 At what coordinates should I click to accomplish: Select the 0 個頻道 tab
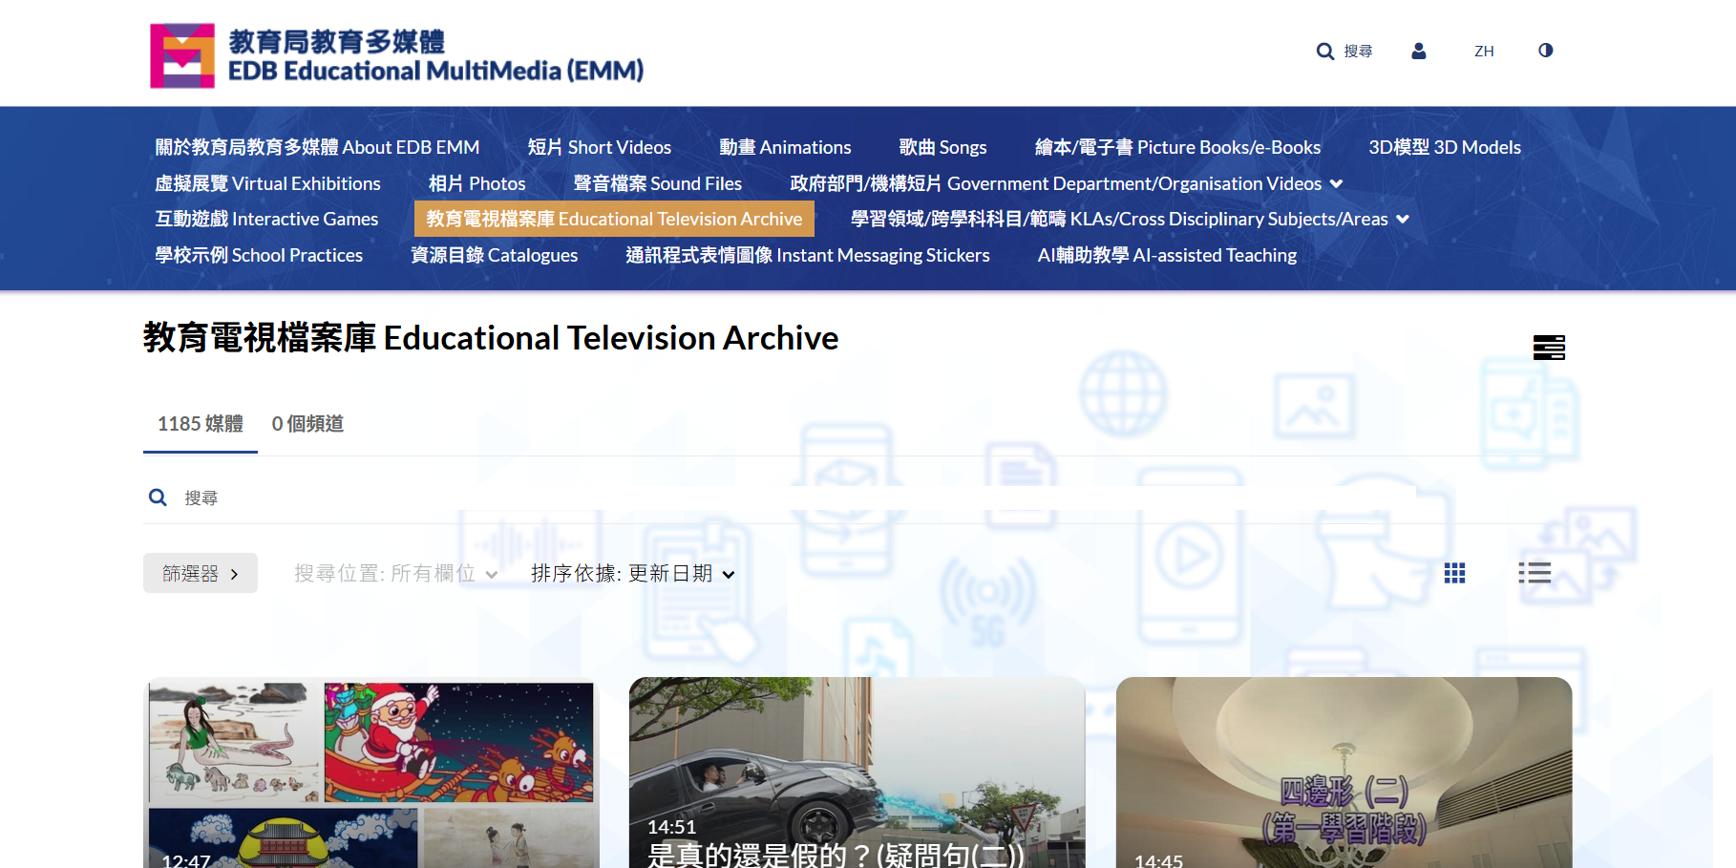tap(307, 424)
